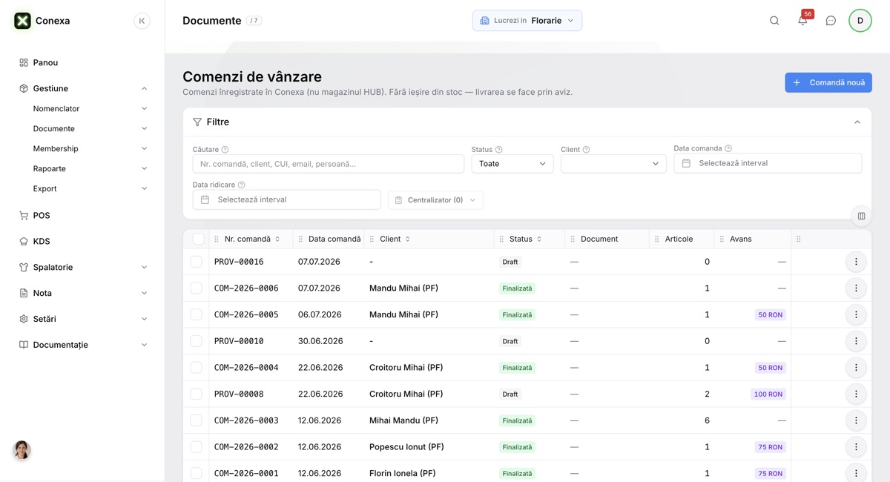Image resolution: width=890 pixels, height=482 pixels.
Task: Check the row COM-2026-0005
Action: (196, 314)
